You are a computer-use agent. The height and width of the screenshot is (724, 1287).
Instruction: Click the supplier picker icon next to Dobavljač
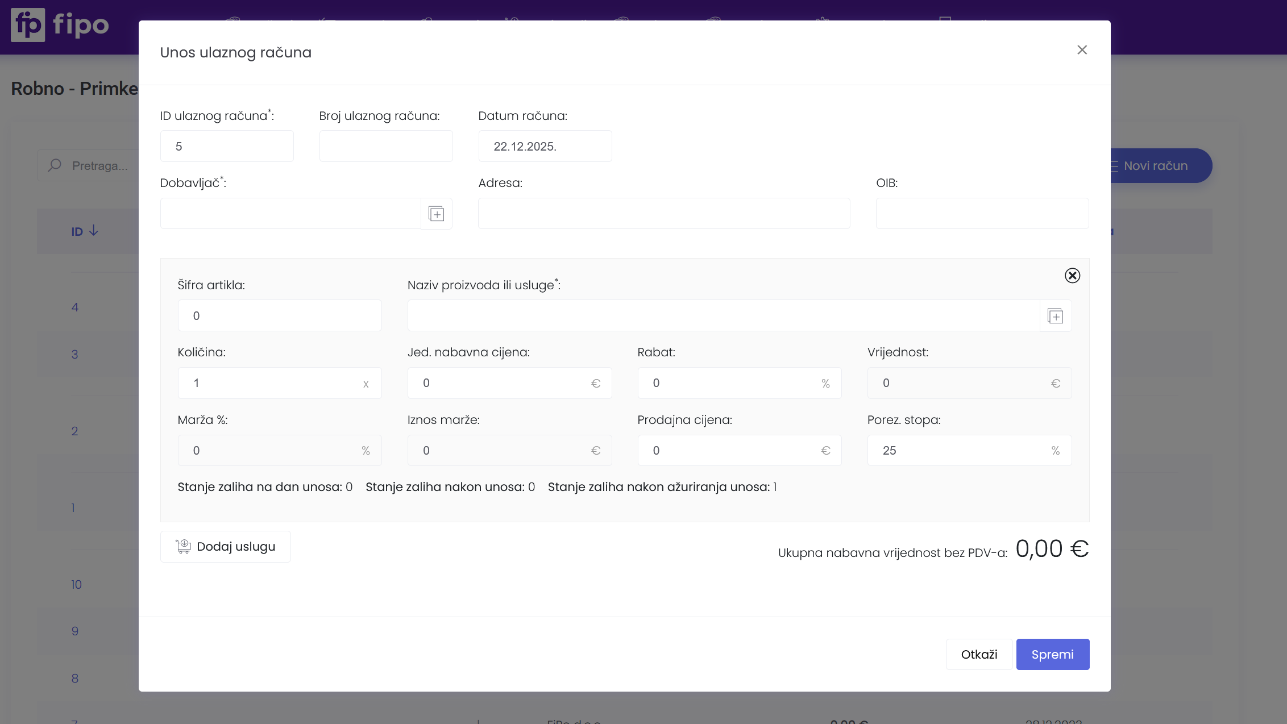coord(436,214)
